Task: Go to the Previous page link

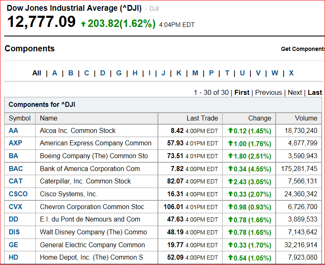Action: [x=269, y=92]
